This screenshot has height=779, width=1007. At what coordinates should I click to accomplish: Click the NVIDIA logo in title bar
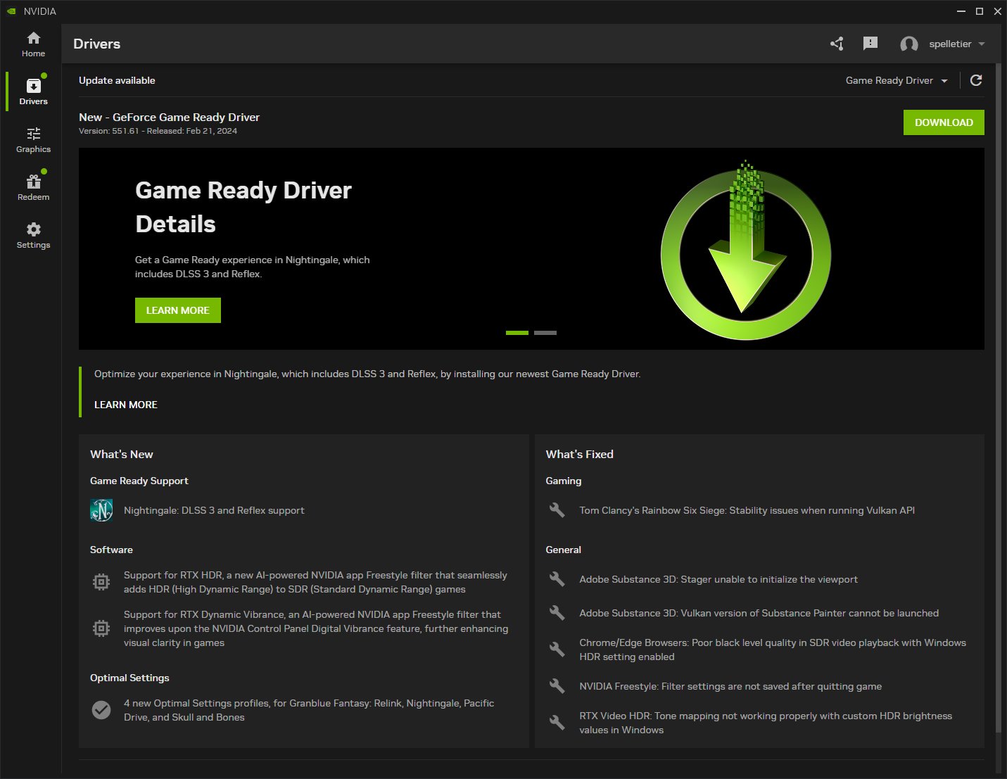coord(11,11)
